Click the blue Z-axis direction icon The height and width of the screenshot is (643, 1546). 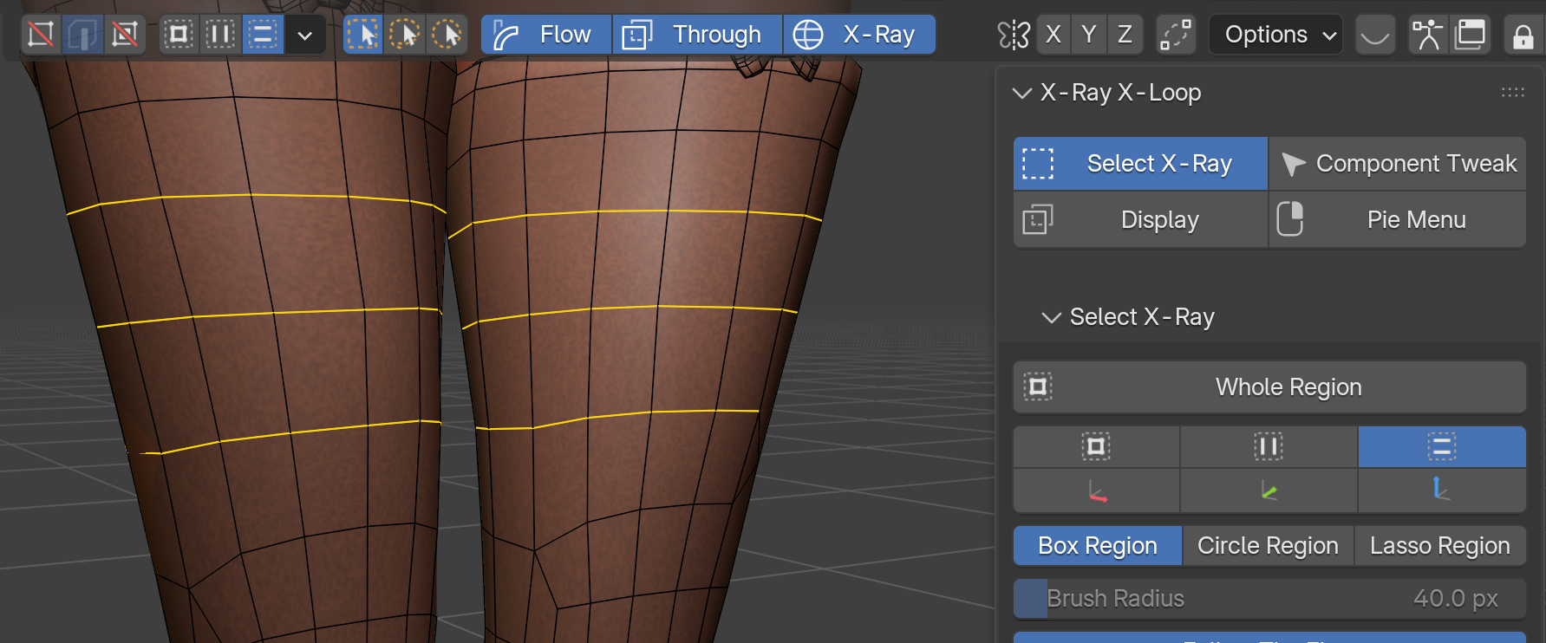click(1441, 490)
